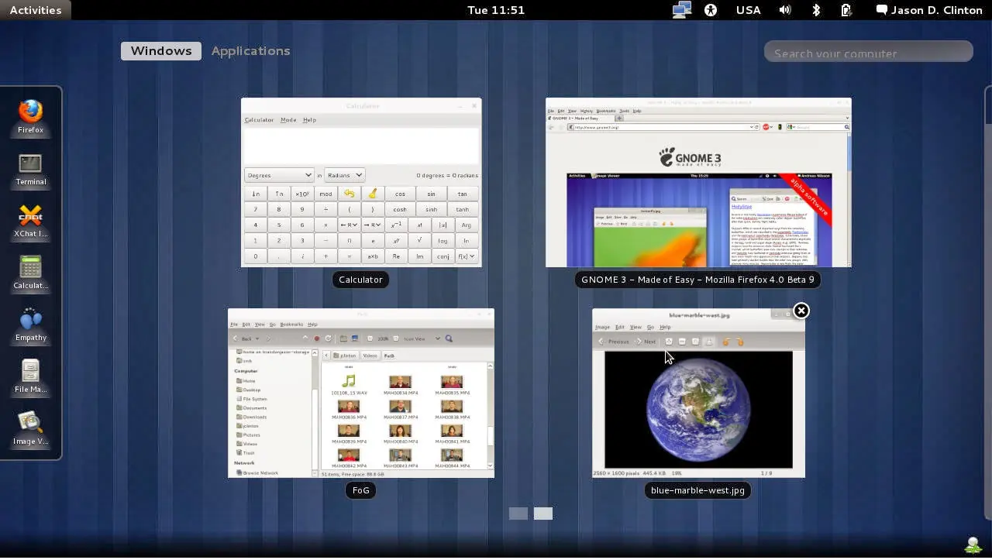Viewport: 992px width, 560px height.
Task: Open the Icon View dropdown in FoG
Action: pos(422,338)
